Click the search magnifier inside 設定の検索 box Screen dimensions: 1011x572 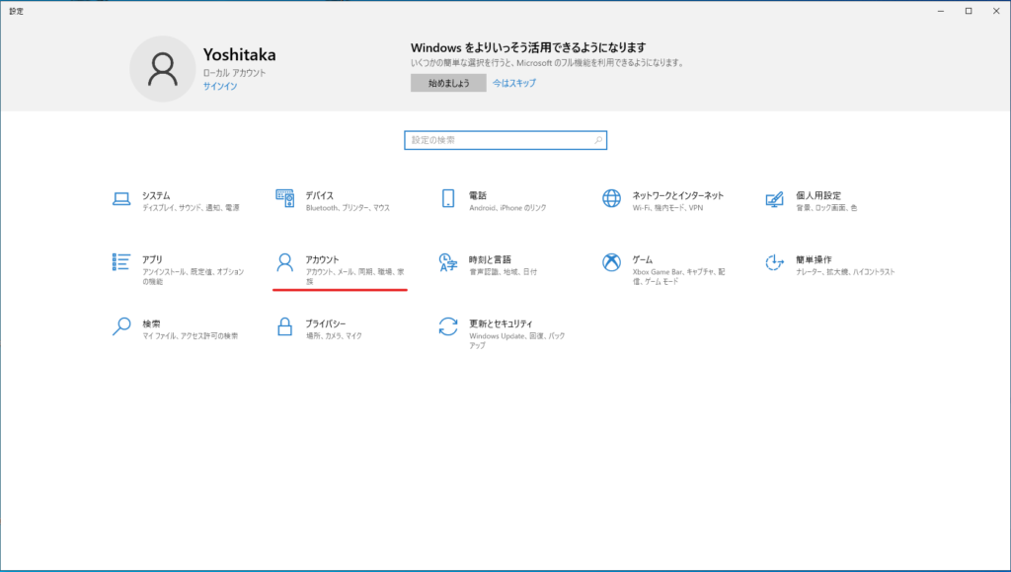pyautogui.click(x=598, y=140)
